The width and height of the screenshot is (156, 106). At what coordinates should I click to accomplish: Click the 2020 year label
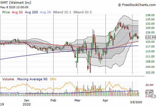pos(27,104)
